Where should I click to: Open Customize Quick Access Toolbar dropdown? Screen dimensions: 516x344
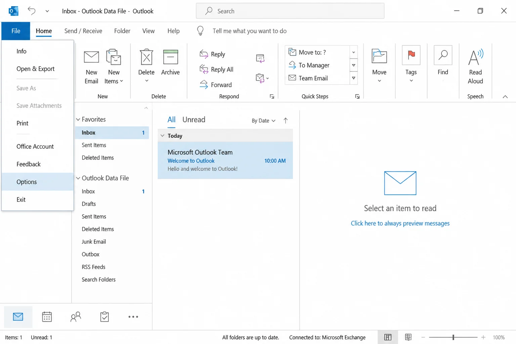[x=47, y=11]
